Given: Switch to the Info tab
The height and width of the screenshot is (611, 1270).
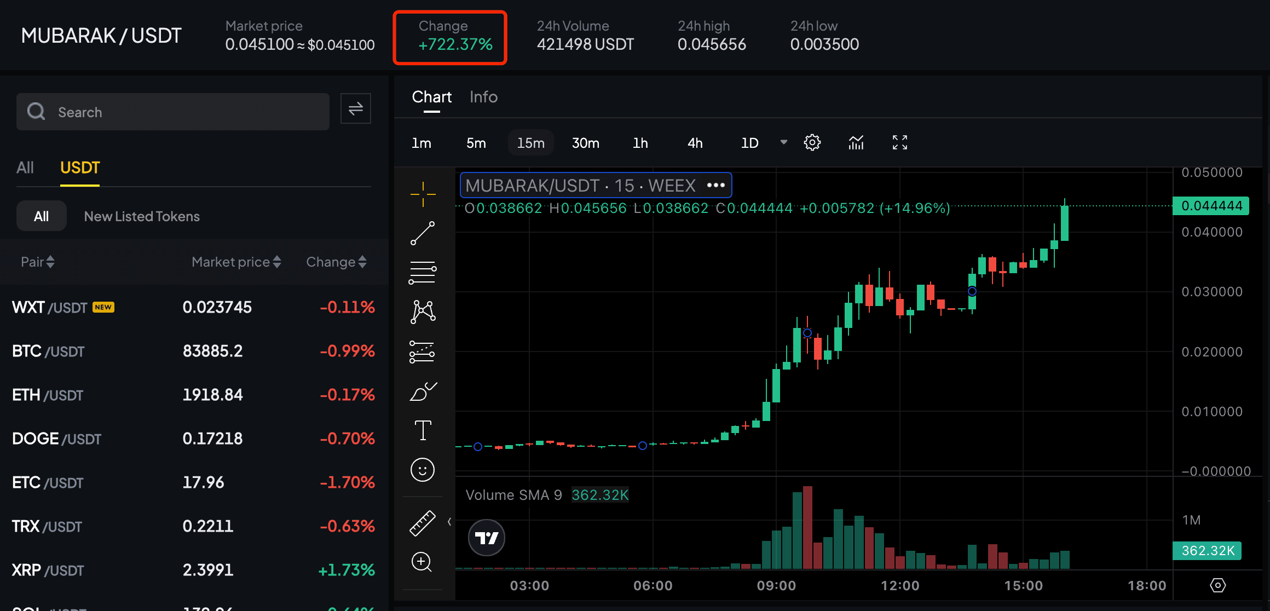Looking at the screenshot, I should [483, 97].
